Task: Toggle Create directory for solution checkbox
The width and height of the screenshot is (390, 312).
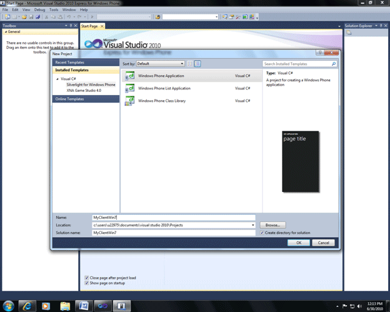Action: (262, 233)
